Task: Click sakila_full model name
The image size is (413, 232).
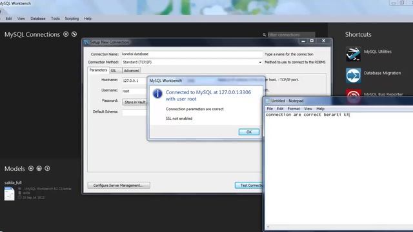Action: tap(13, 182)
